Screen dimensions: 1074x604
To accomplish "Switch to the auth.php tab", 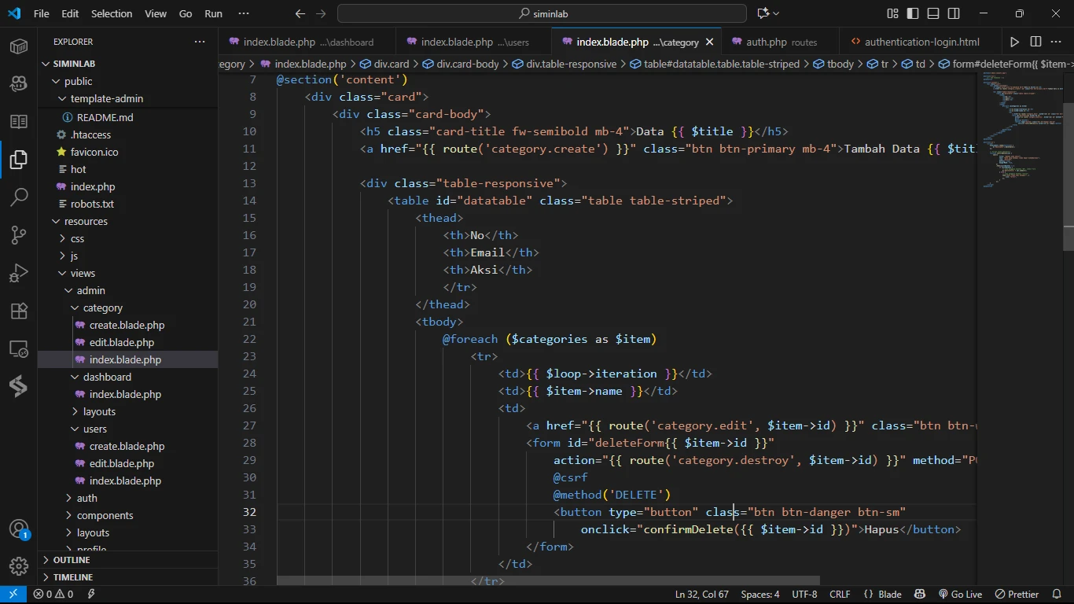I will pos(766,42).
